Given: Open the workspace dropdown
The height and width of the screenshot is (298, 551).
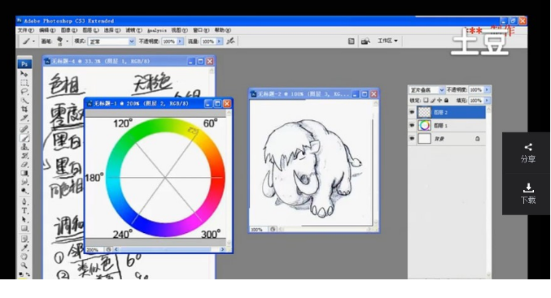Looking at the screenshot, I should click(x=387, y=41).
